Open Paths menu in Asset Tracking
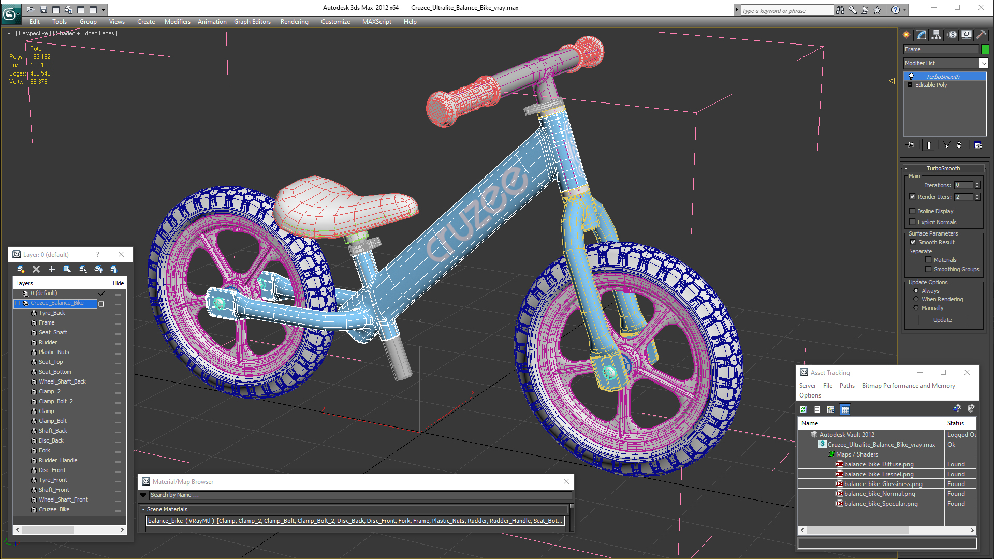The height and width of the screenshot is (559, 994). (x=847, y=386)
